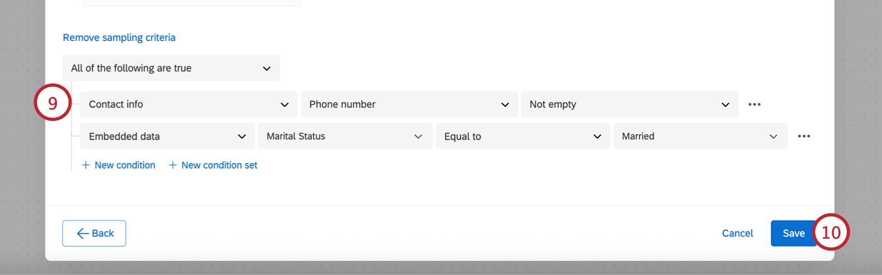Click the plus icon beside New condition

click(x=86, y=165)
